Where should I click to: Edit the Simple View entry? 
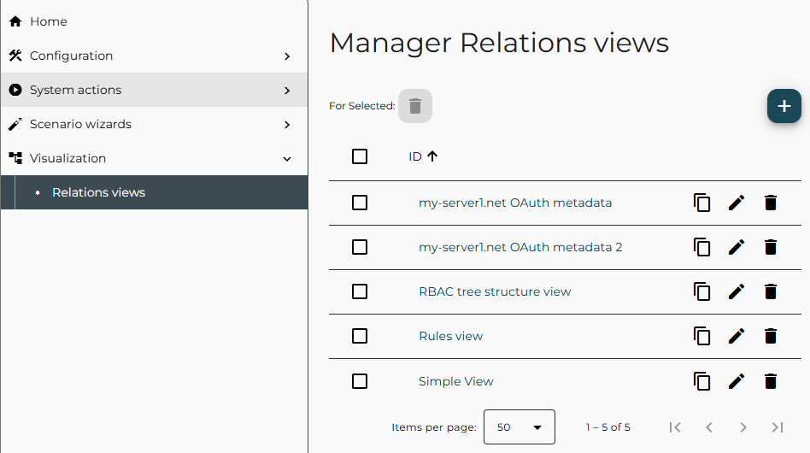tap(737, 381)
